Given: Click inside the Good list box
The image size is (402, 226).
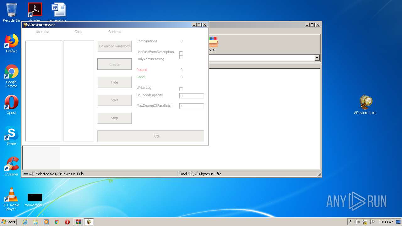Looking at the screenshot, I should [79, 91].
